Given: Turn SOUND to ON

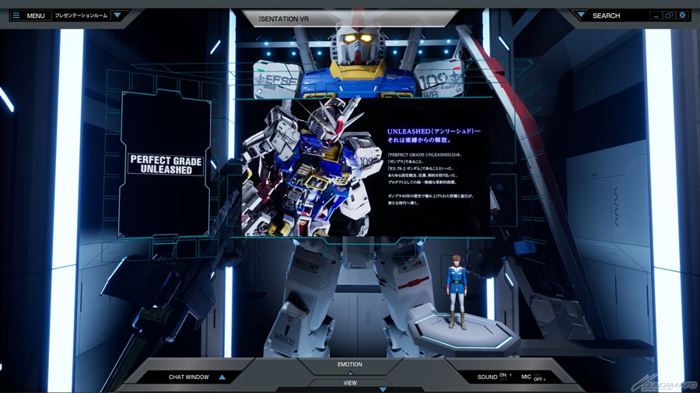Looking at the screenshot, I should [503, 374].
